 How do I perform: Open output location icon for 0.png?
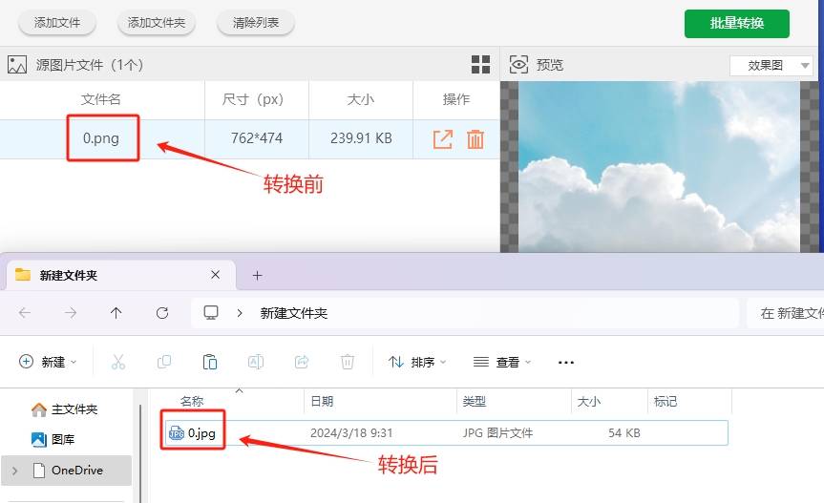click(x=442, y=139)
